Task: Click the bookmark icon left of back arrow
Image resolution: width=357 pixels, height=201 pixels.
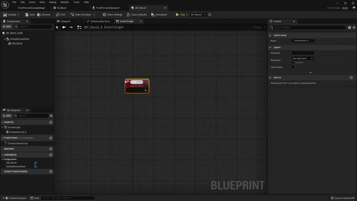Action: click(x=57, y=27)
